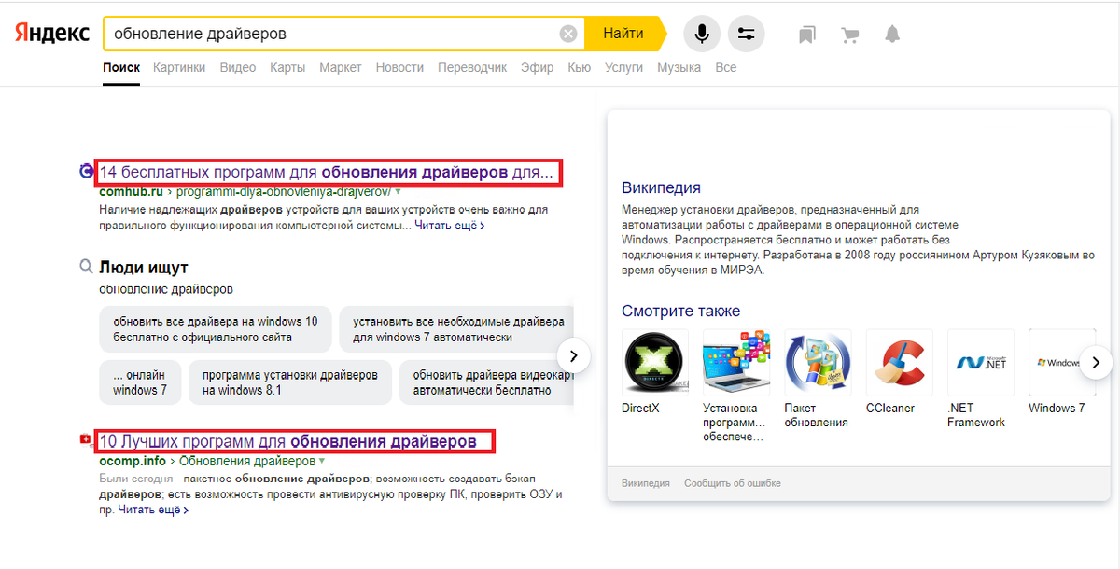Click the ocomp.info site favicon
This screenshot has width=1120, height=569.
(87, 438)
